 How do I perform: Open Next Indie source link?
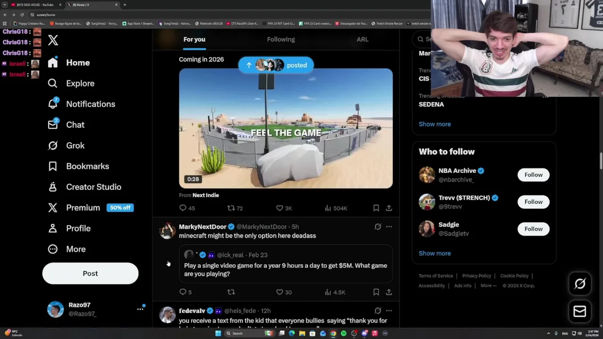tap(205, 195)
